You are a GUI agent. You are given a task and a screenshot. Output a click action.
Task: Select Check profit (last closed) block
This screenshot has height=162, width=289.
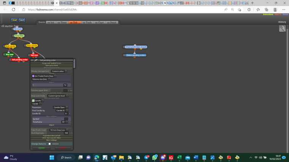[x=136, y=47]
